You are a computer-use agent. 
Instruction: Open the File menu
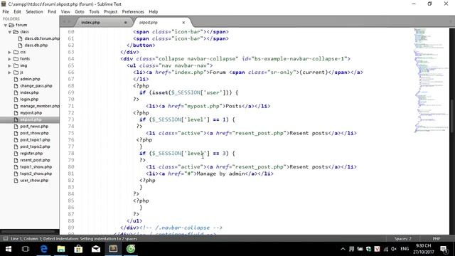click(6, 11)
